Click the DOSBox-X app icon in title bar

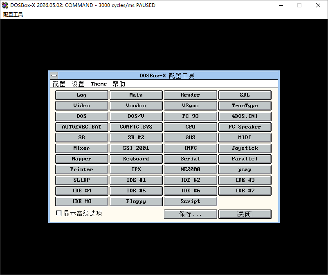coord(5,5)
